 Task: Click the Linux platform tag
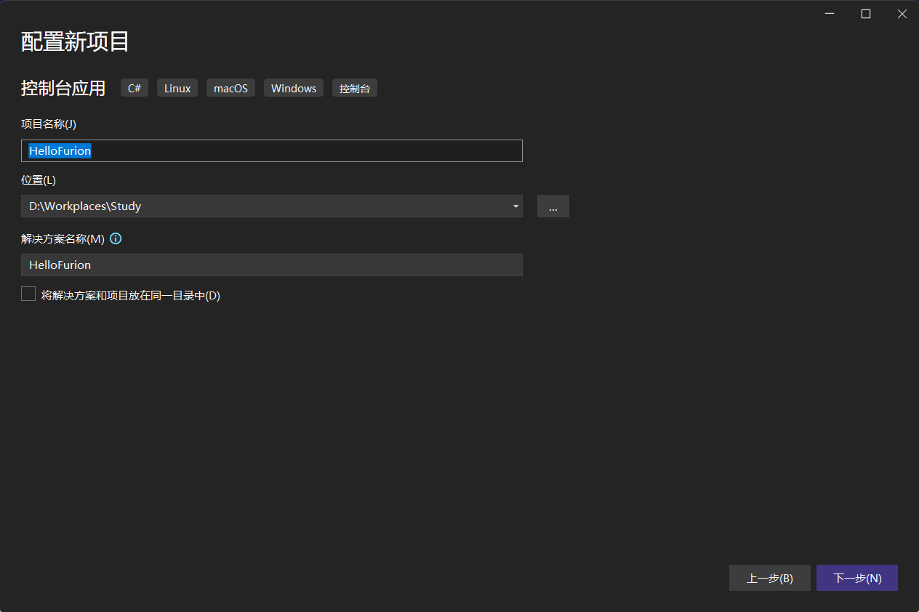(x=177, y=89)
